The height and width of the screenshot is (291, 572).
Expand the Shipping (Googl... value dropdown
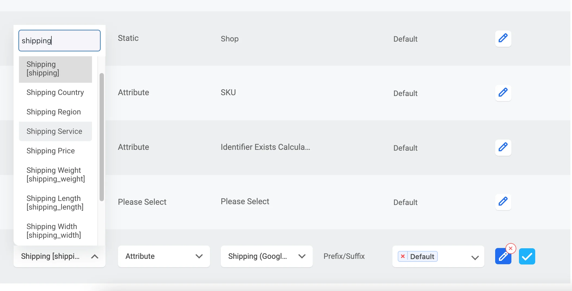267,256
